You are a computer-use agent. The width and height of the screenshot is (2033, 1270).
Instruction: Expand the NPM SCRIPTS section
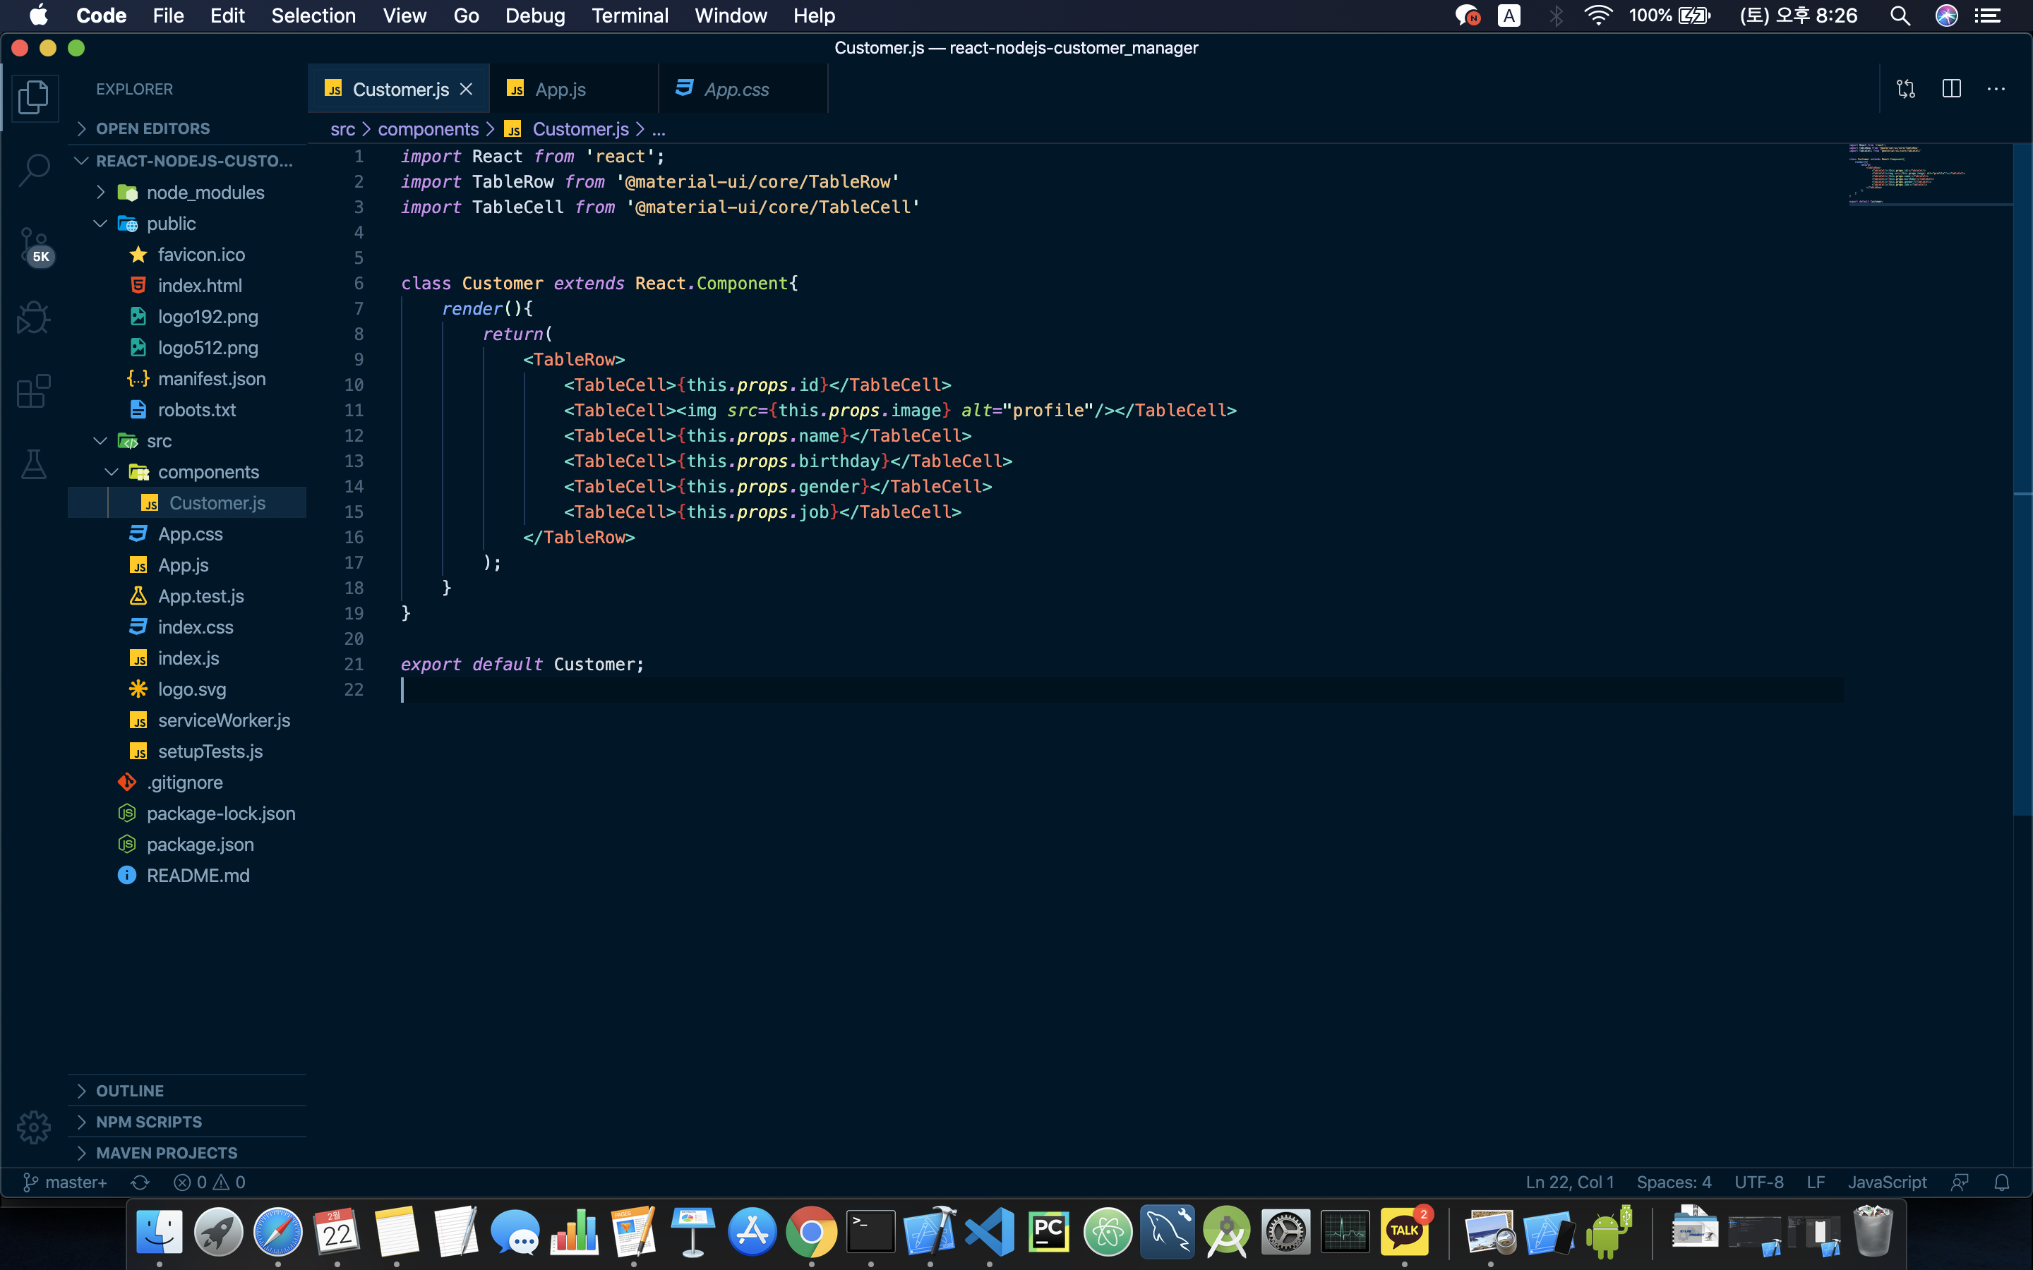149,1121
